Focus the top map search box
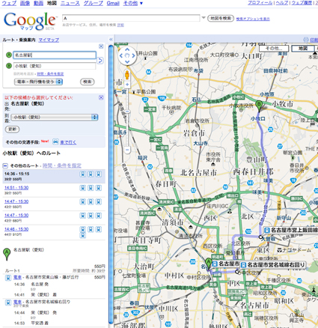This screenshot has height=328, width=318. (131, 18)
